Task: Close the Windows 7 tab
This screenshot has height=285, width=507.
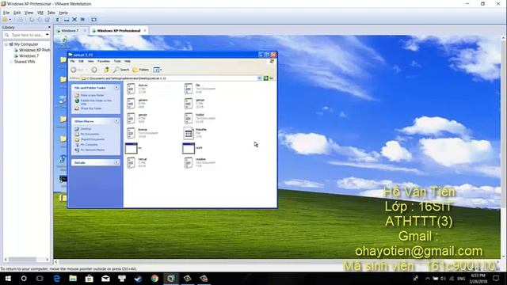Action: pyautogui.click(x=85, y=31)
